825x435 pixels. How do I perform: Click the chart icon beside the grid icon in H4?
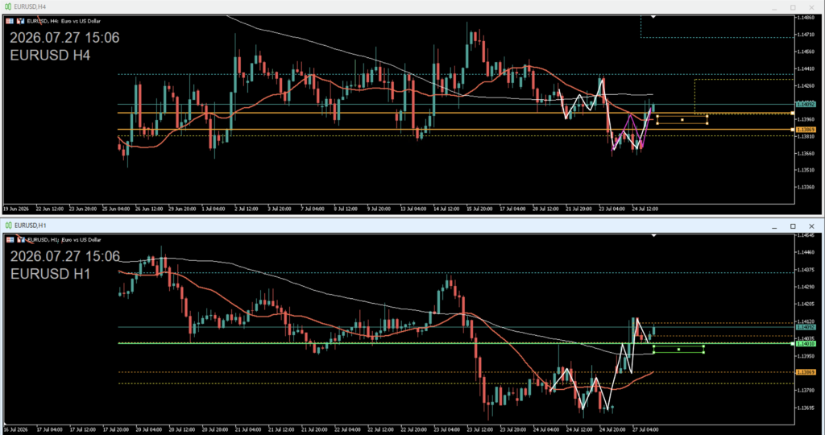point(20,21)
